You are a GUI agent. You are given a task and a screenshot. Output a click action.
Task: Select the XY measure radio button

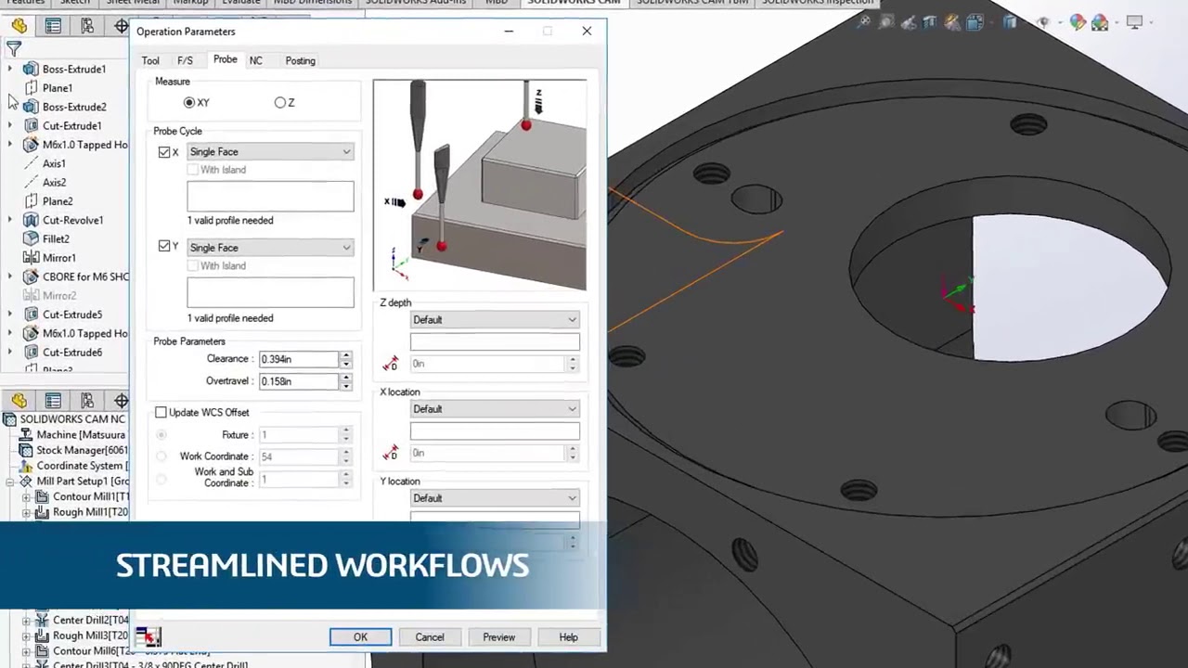click(x=189, y=102)
